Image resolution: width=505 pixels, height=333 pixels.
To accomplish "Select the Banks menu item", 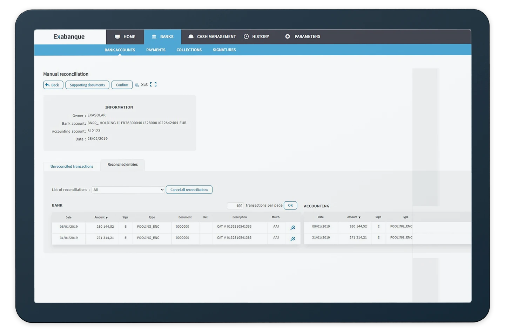I will pos(163,37).
